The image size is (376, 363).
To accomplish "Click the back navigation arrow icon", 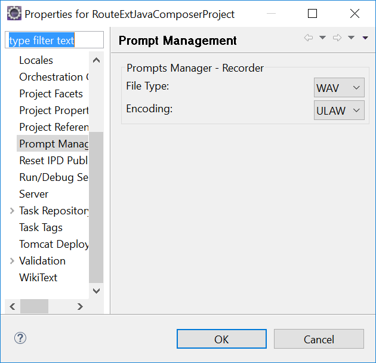I will click(309, 38).
